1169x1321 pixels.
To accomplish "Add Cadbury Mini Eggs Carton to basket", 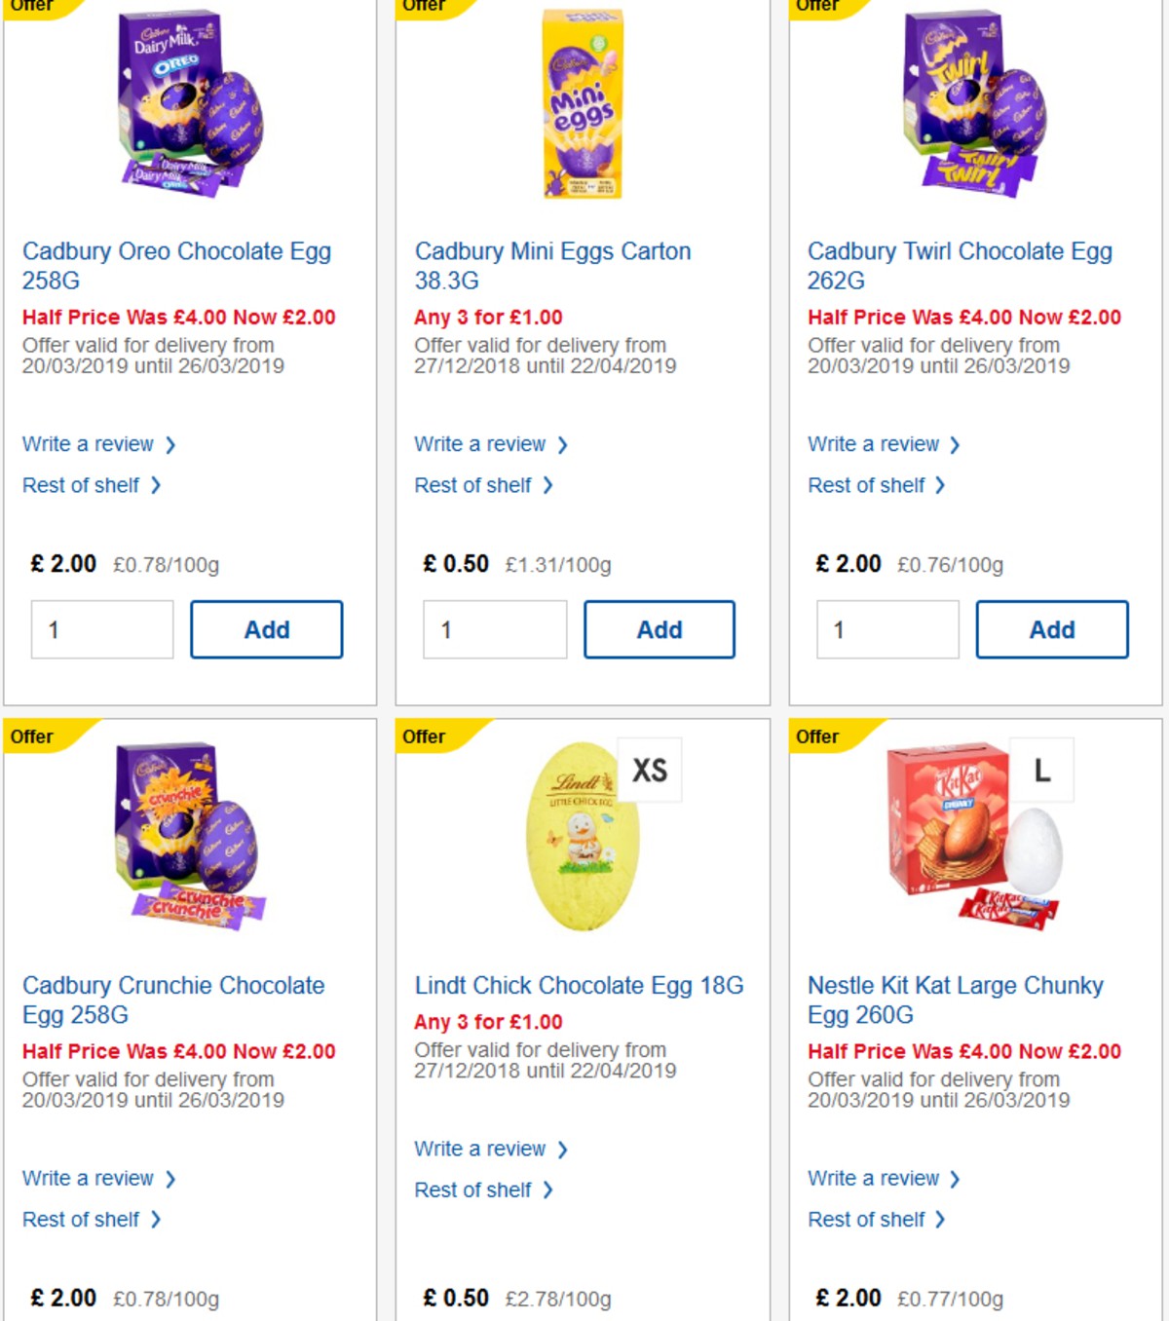I will (659, 629).
